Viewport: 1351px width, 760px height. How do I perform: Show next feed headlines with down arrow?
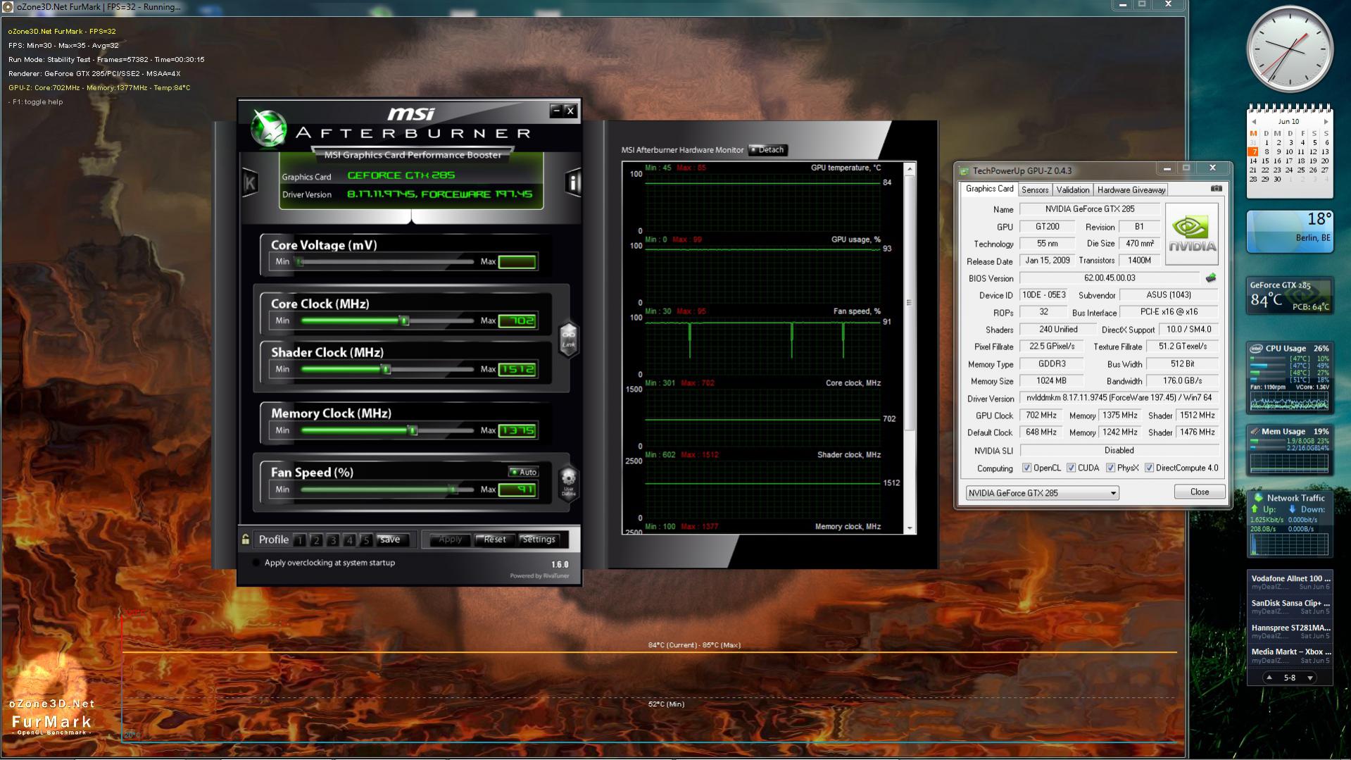(1309, 678)
